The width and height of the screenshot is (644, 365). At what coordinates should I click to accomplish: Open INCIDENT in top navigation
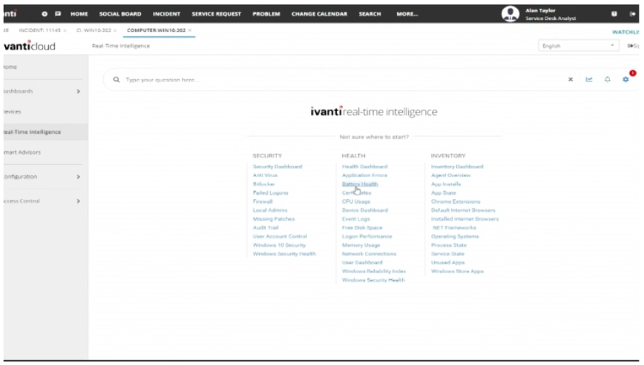tap(166, 14)
